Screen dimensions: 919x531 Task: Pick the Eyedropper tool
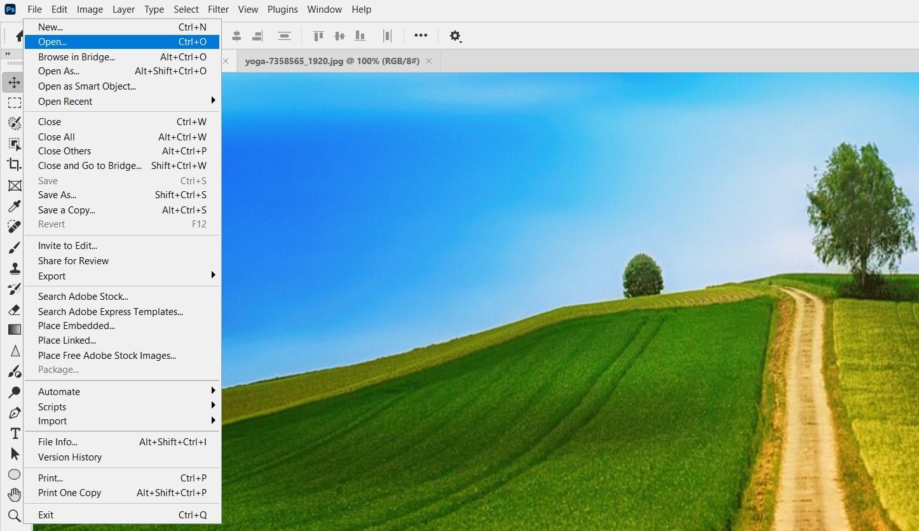[14, 206]
